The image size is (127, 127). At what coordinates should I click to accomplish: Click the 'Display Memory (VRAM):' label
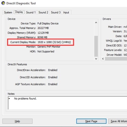(22, 33)
